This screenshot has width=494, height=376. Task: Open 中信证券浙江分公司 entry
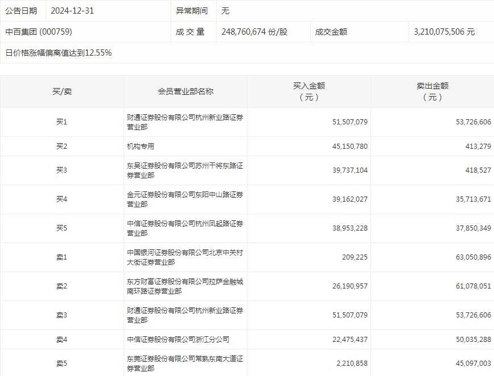pos(178,340)
